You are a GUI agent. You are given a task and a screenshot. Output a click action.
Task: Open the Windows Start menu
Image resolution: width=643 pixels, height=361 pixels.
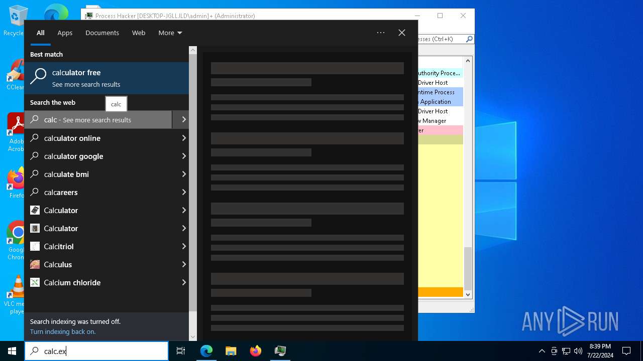tap(12, 351)
